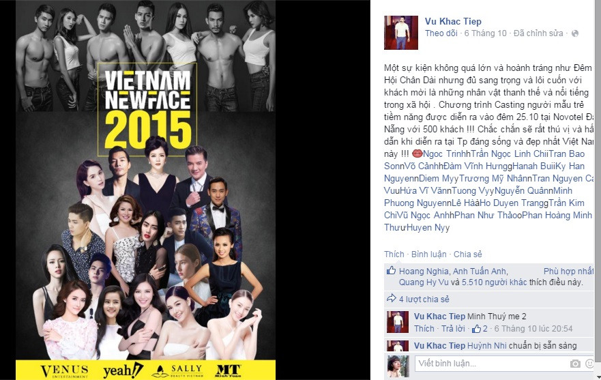601x380 pixels.
Task: Click the globe public-privacy icon
Action: tap(574, 33)
